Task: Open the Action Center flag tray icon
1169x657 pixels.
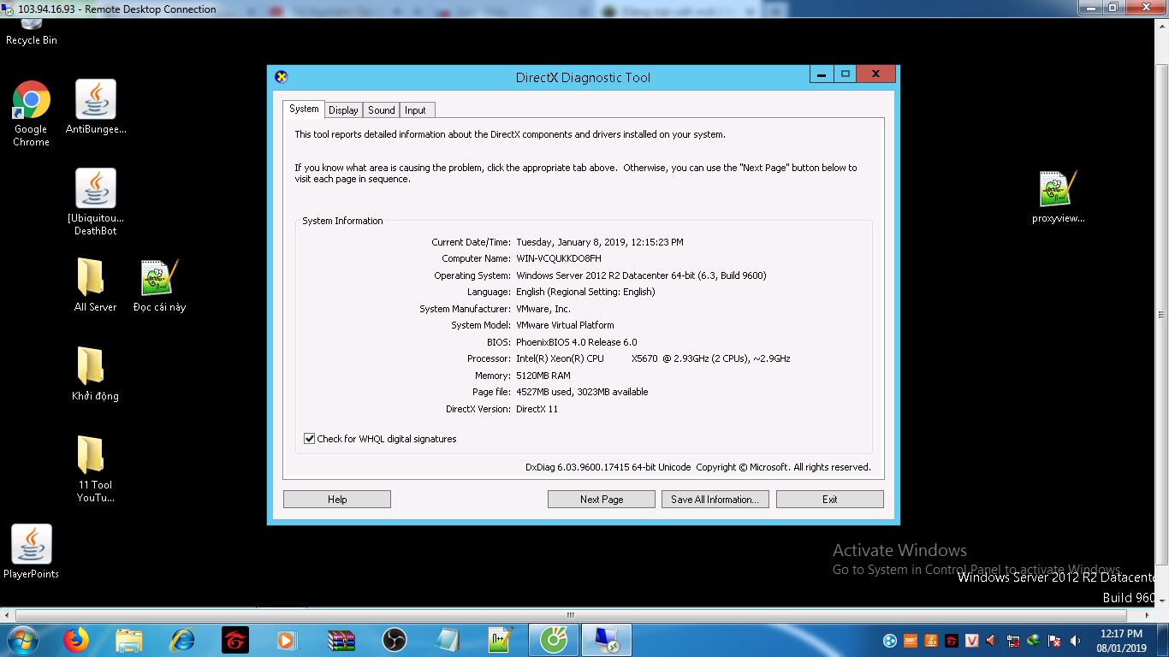Action: point(1055,641)
